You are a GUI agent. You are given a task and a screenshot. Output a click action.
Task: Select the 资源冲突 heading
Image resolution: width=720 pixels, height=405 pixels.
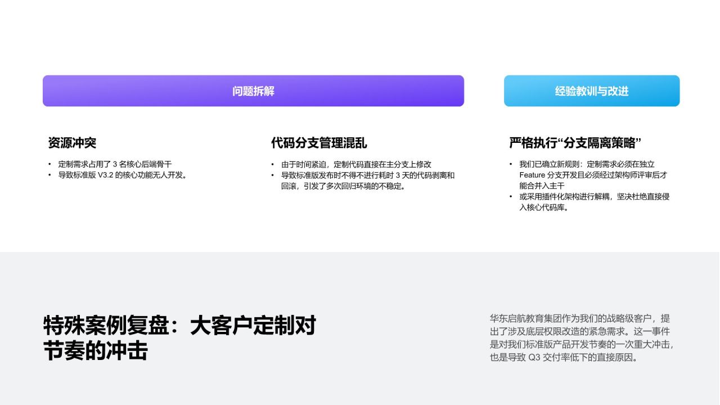pyautogui.click(x=72, y=143)
